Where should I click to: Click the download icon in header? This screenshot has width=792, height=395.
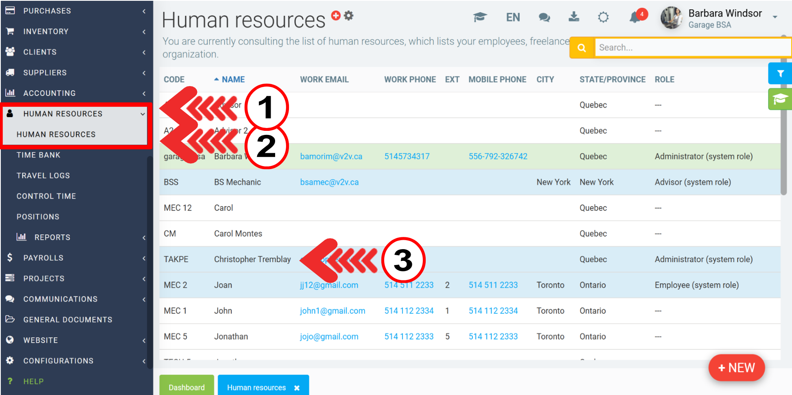(574, 17)
